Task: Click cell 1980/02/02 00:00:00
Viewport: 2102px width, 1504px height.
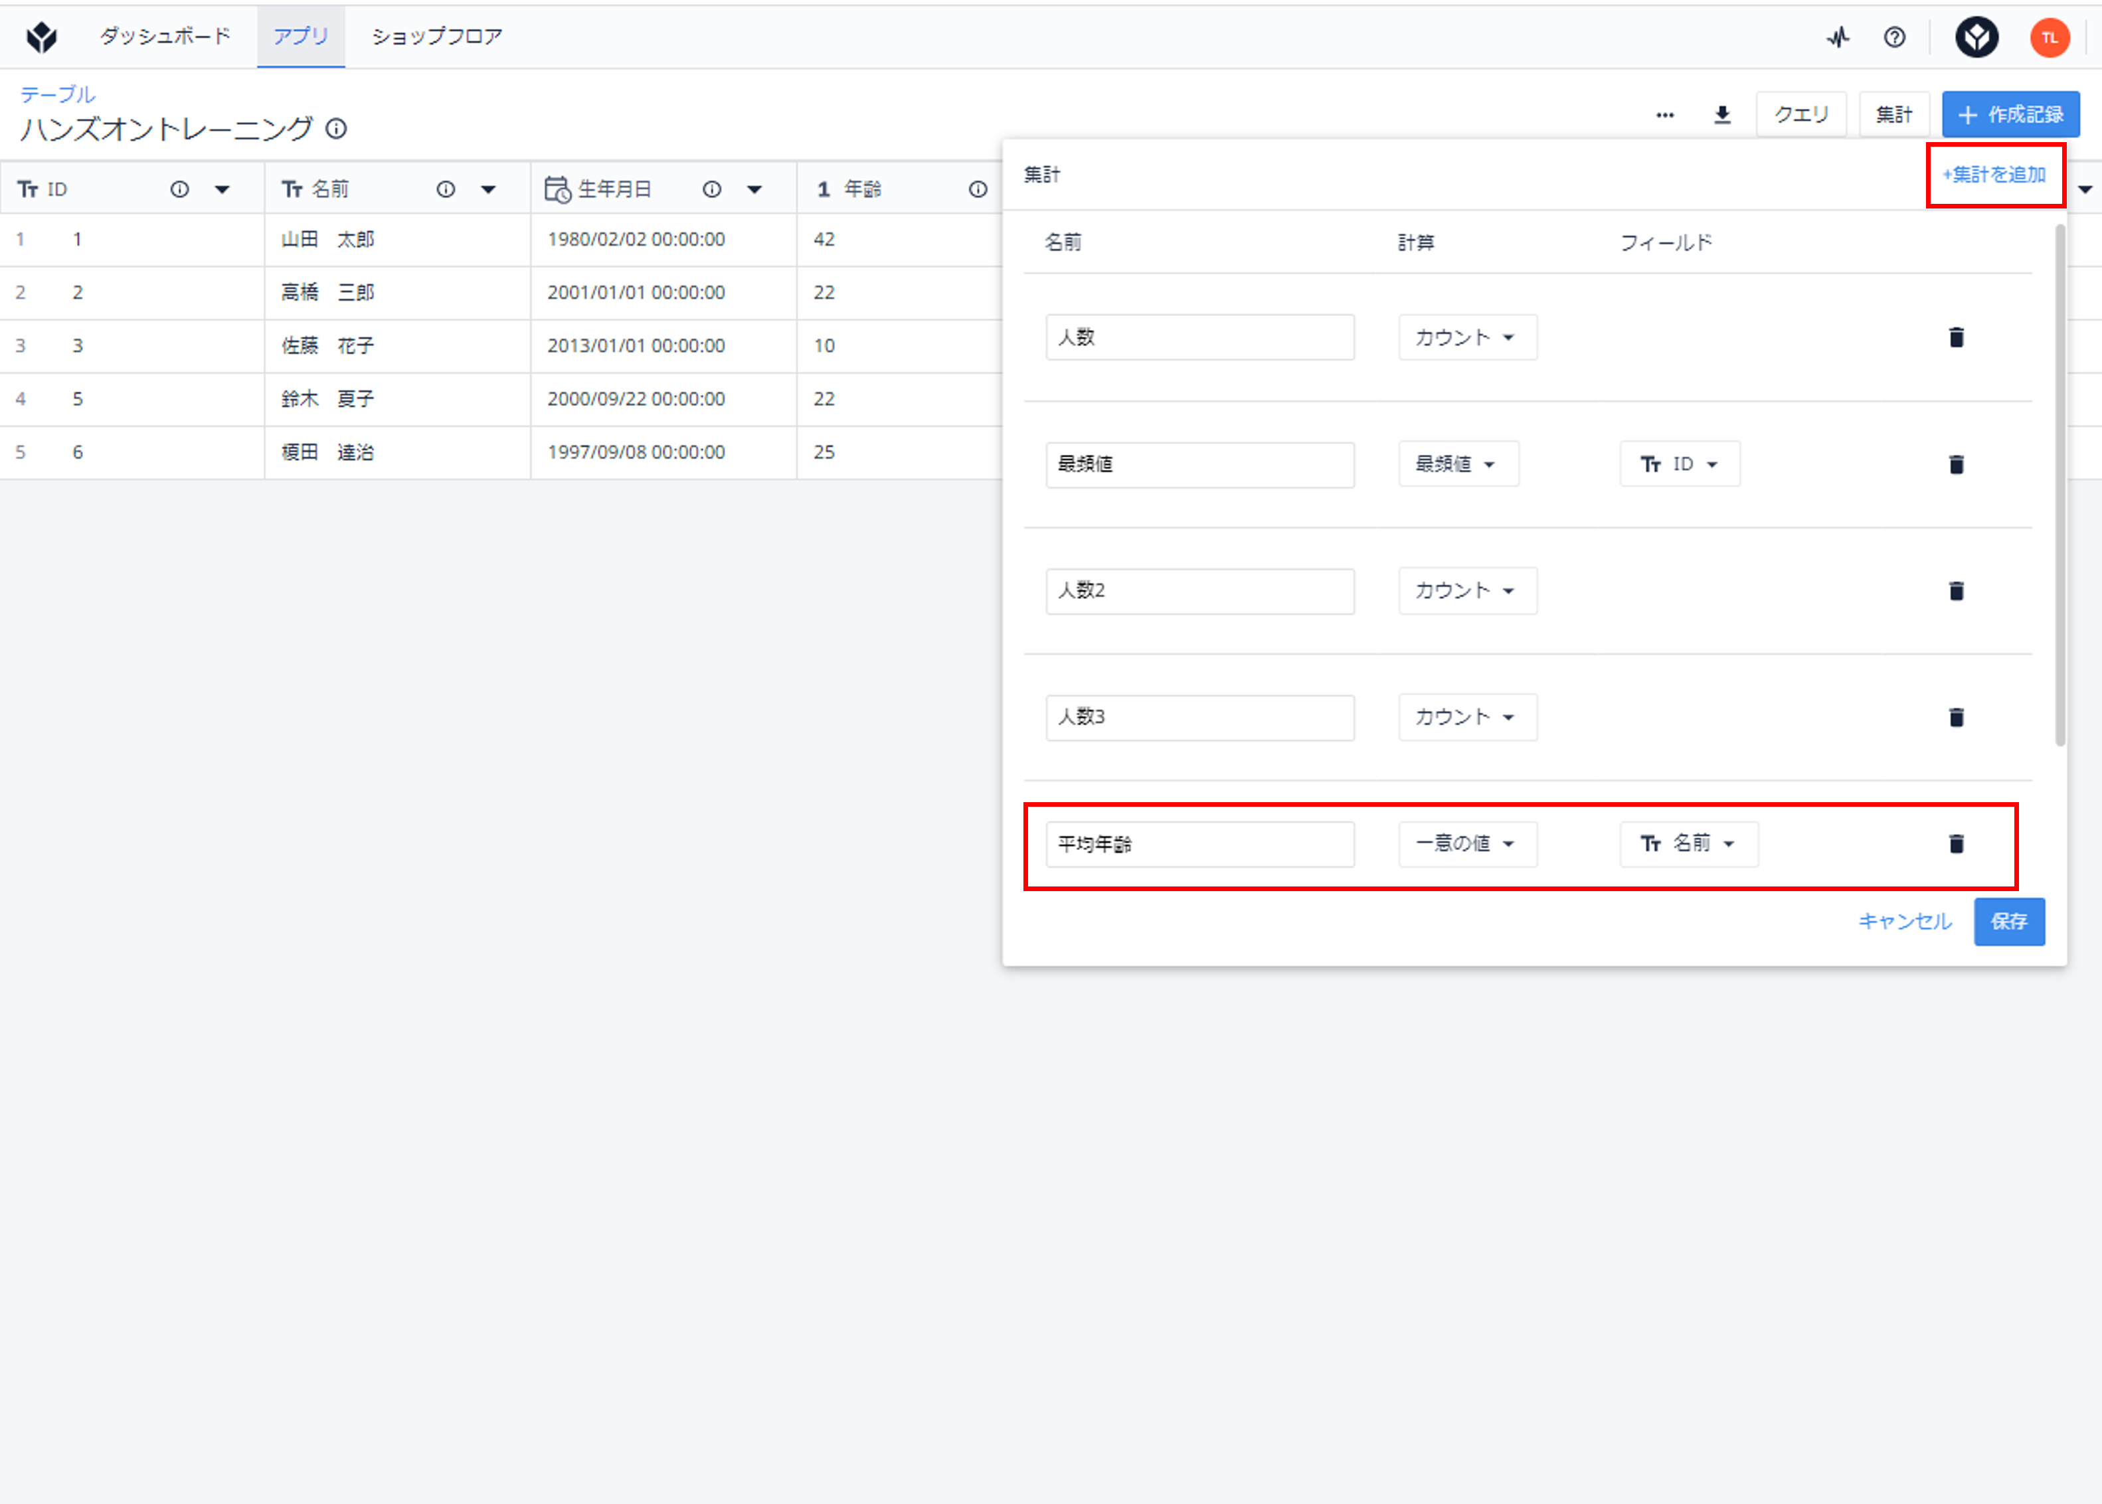Action: [x=663, y=240]
